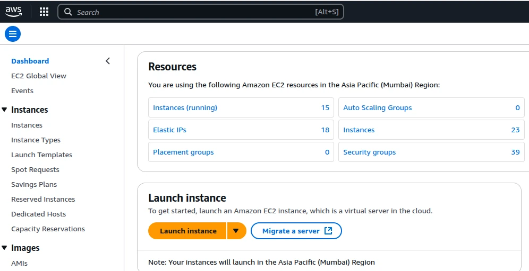529x271 pixels.
Task: Open Security groups resource link
Action: pyautogui.click(x=370, y=152)
